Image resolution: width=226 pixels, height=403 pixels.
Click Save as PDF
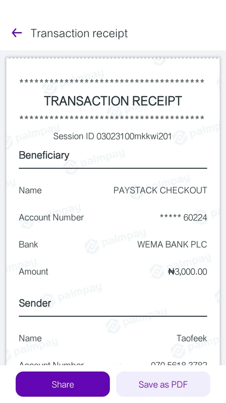[163, 384]
